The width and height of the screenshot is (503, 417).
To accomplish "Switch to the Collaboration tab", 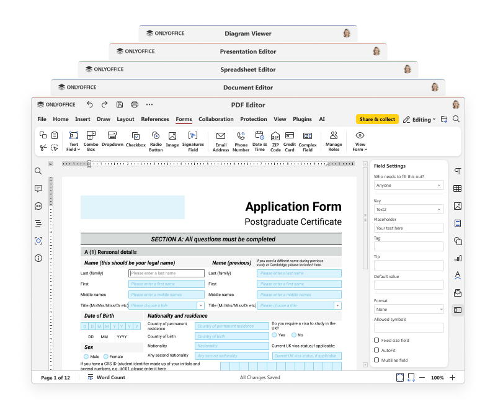I will [x=216, y=119].
